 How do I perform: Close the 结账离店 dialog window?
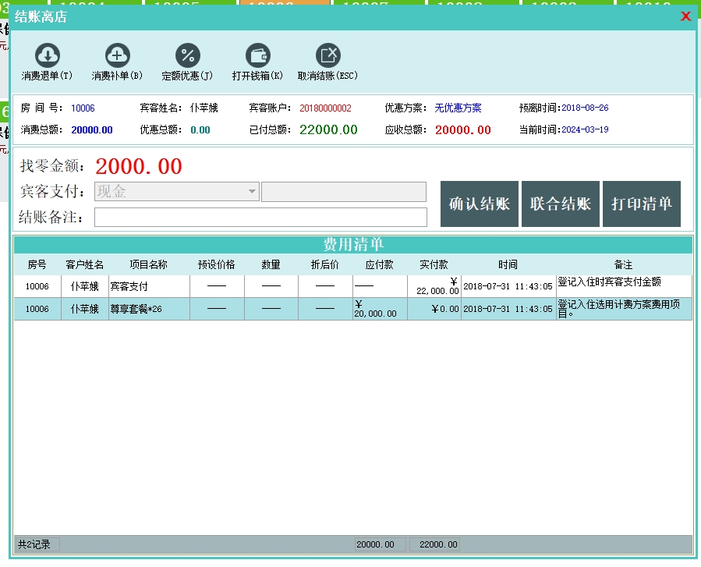pos(685,16)
